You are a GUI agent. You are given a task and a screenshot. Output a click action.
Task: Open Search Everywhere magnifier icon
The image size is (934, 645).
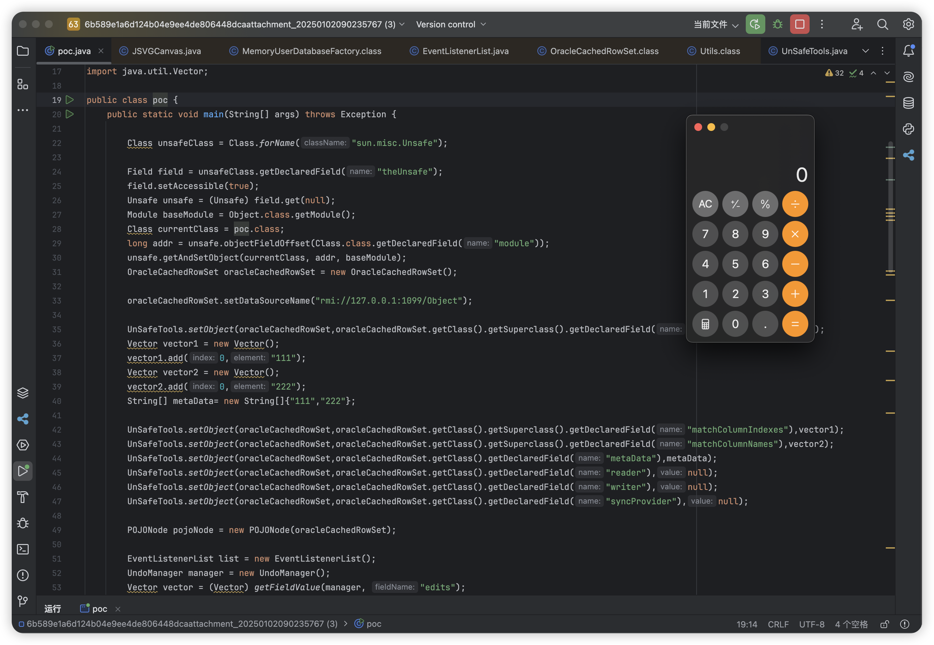pos(883,24)
